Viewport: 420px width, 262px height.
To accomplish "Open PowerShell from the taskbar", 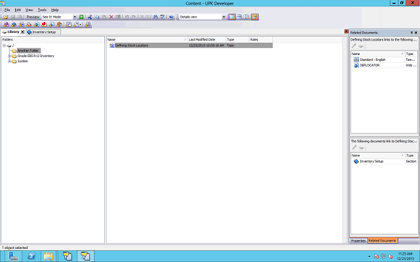I will tap(31, 256).
